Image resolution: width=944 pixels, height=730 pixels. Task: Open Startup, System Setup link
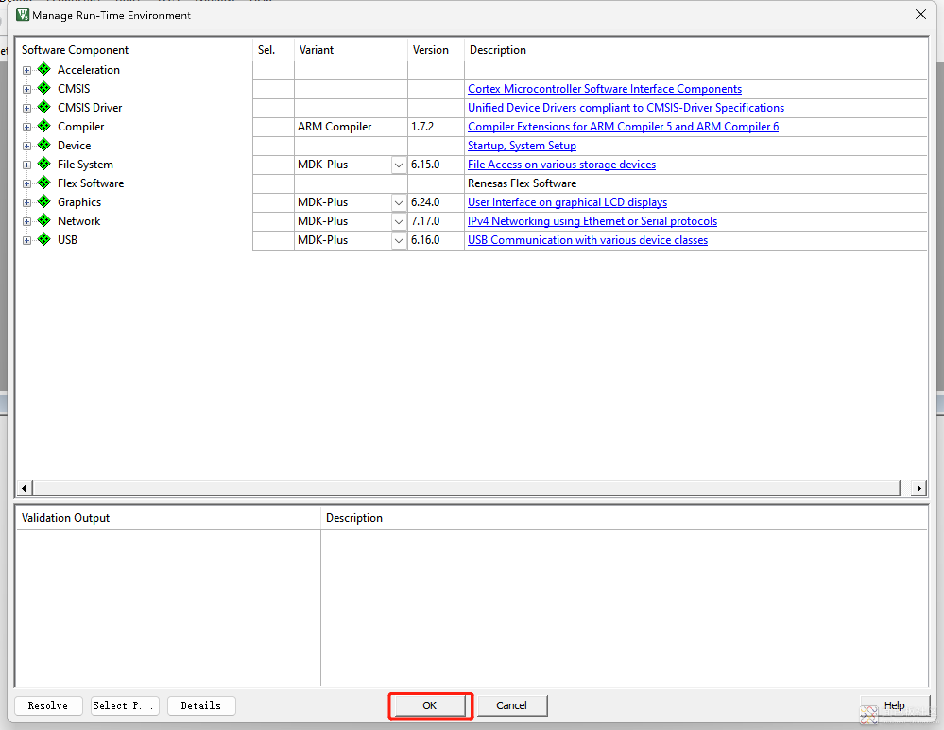tap(522, 146)
